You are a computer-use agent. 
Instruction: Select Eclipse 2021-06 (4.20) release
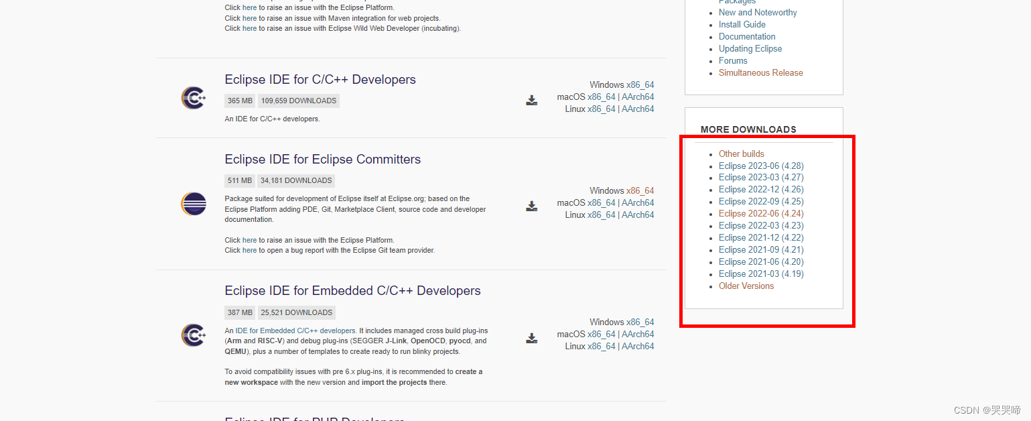[x=761, y=262]
